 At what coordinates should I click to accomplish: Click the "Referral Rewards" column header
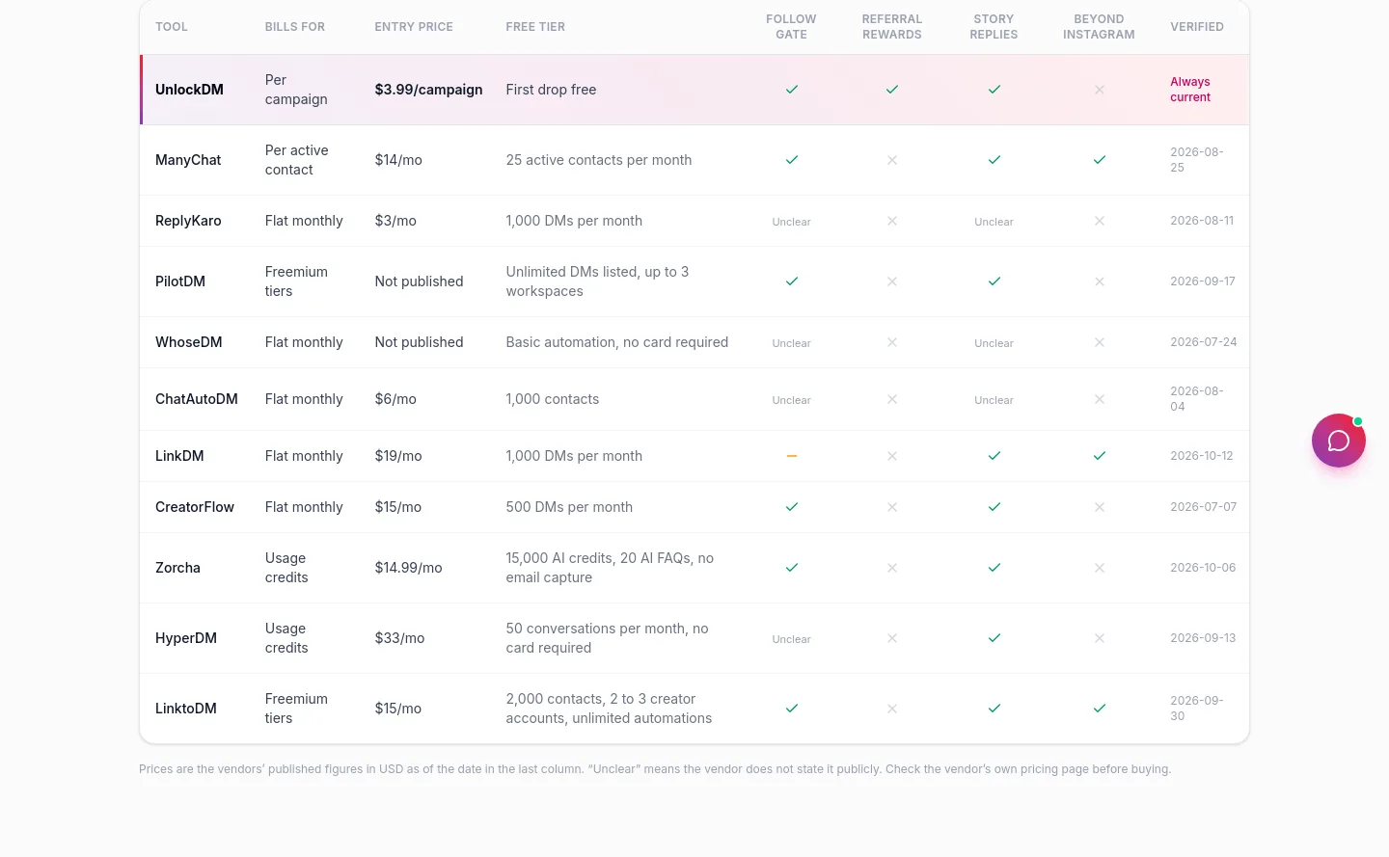(x=892, y=27)
